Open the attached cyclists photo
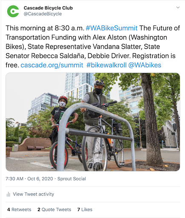 coord(93,122)
